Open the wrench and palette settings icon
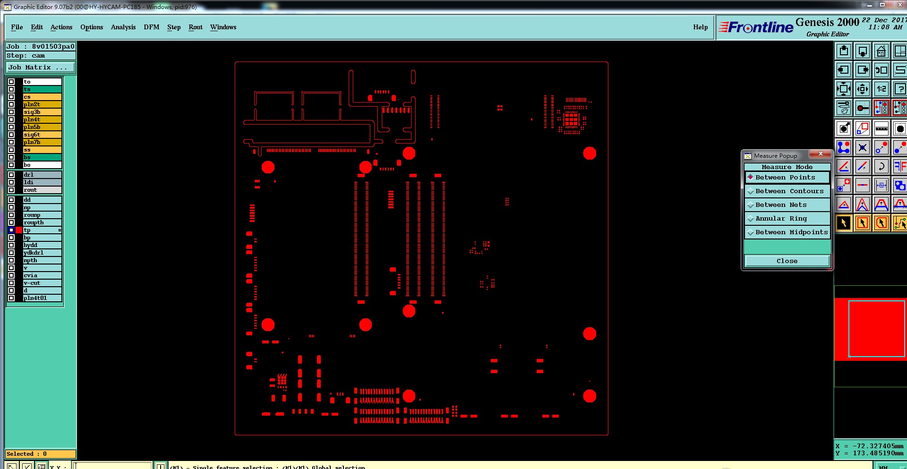This screenshot has width=907, height=469. click(x=844, y=108)
